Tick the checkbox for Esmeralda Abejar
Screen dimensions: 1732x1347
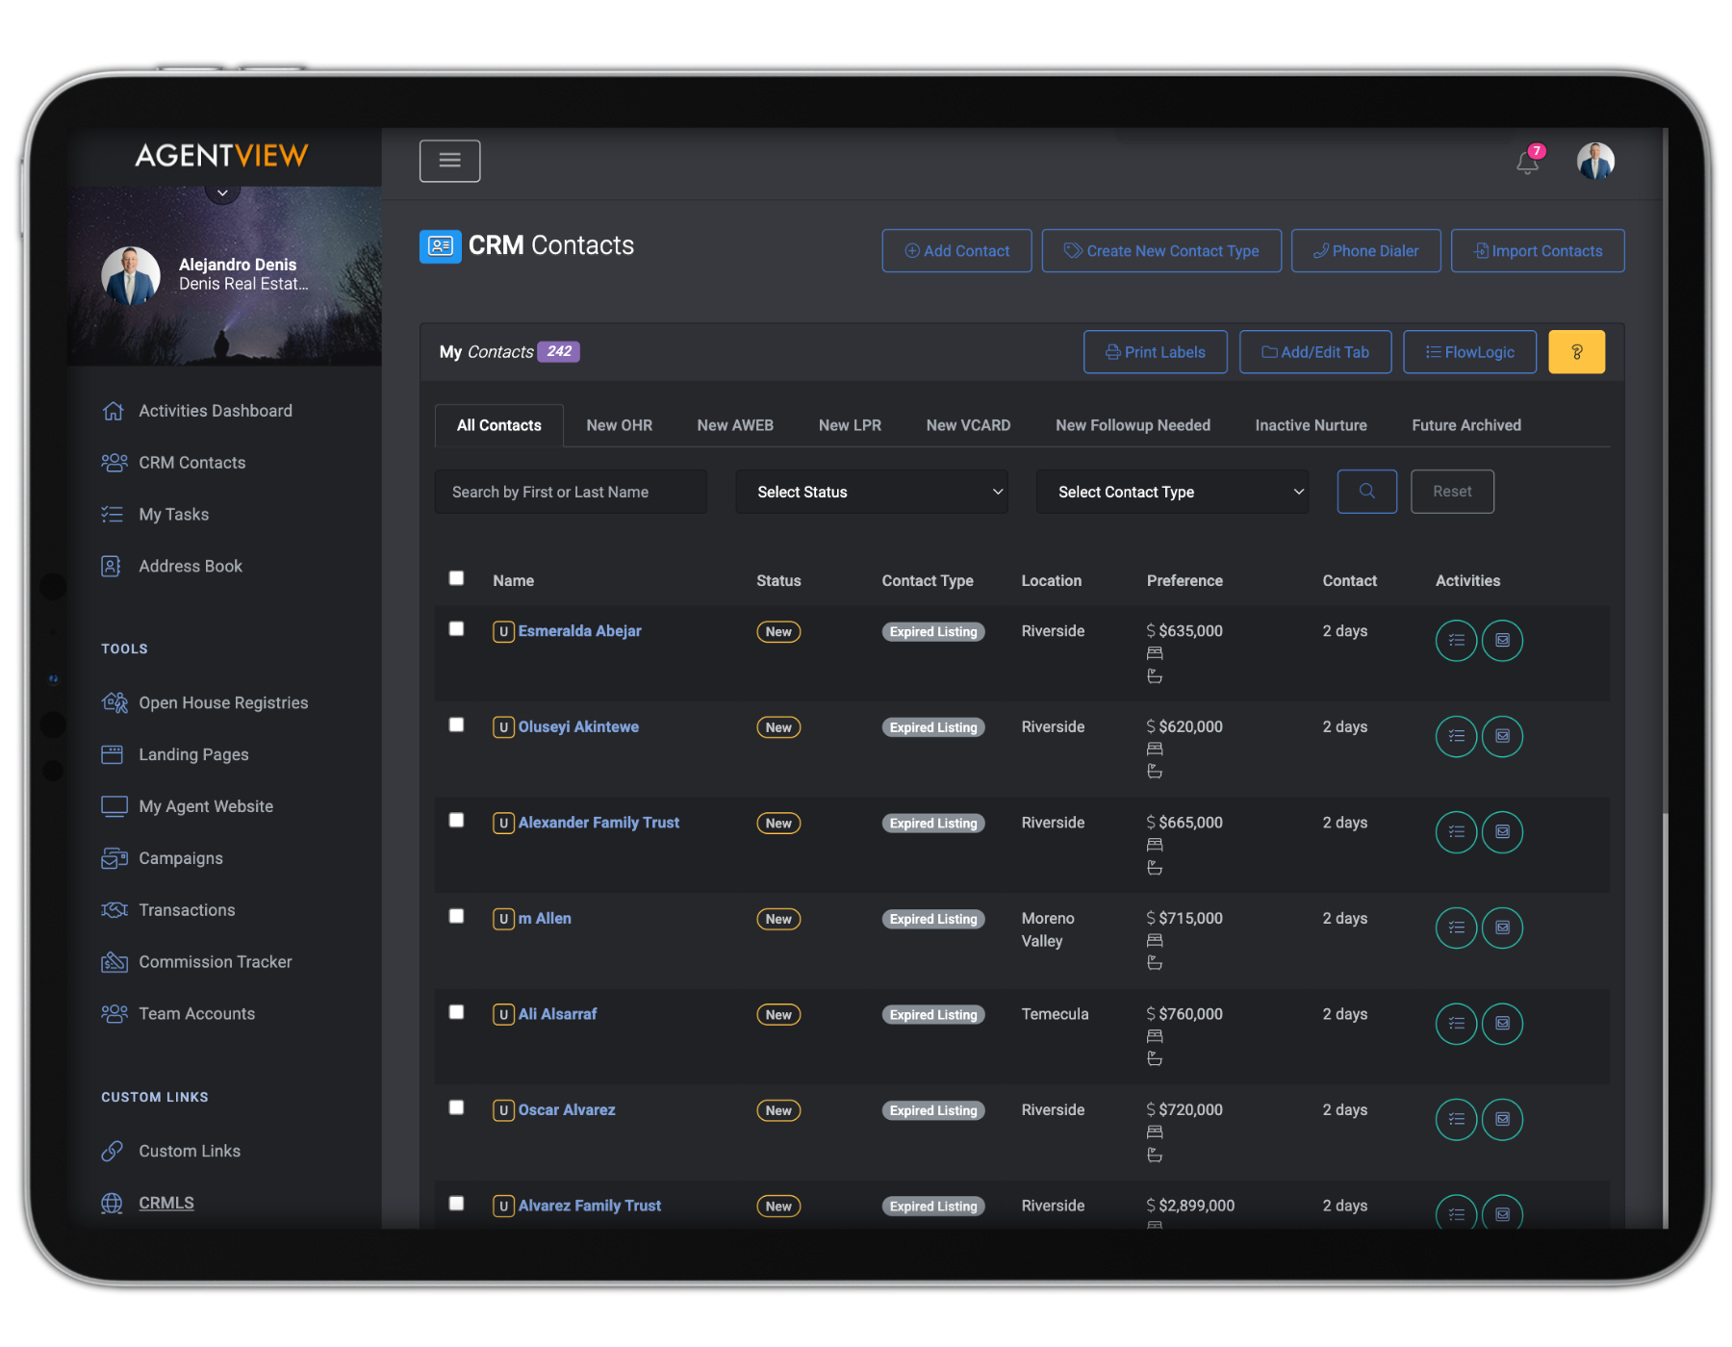[457, 629]
